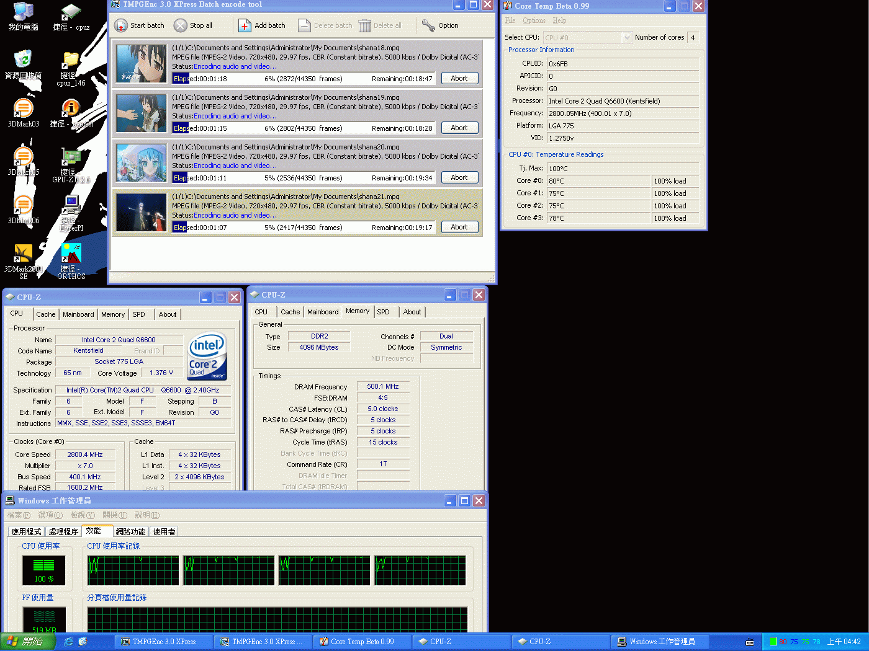This screenshot has height=651, width=869.
Task: Click Stop all icon in TMPGEnc
Action: pos(180,25)
